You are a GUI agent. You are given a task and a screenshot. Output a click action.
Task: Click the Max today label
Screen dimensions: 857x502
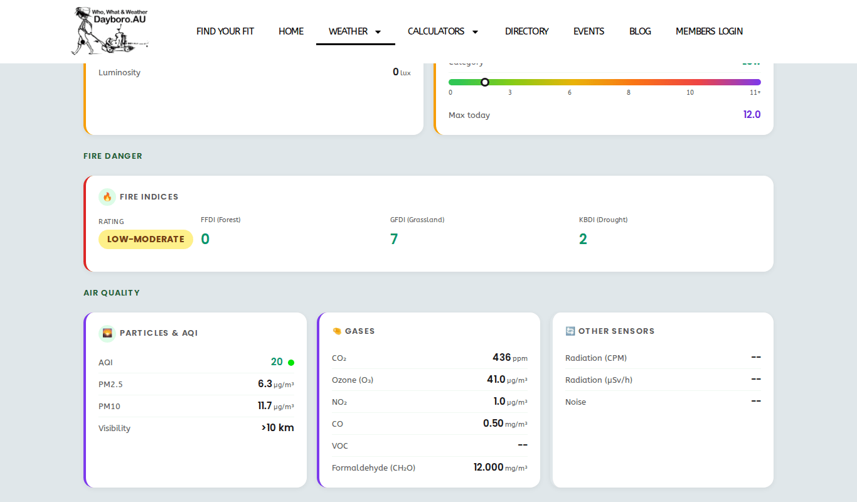pos(469,115)
